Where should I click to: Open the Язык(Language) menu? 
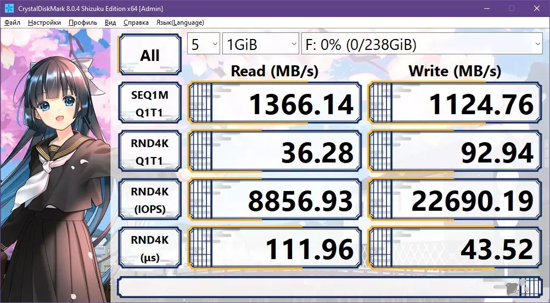point(180,23)
